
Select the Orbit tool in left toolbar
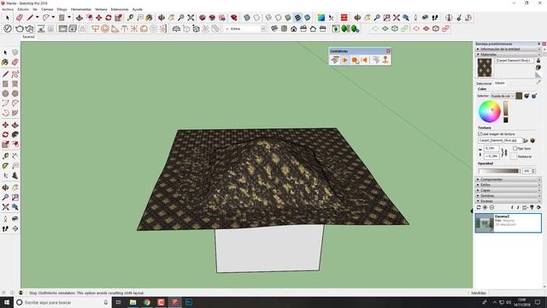tap(5, 188)
